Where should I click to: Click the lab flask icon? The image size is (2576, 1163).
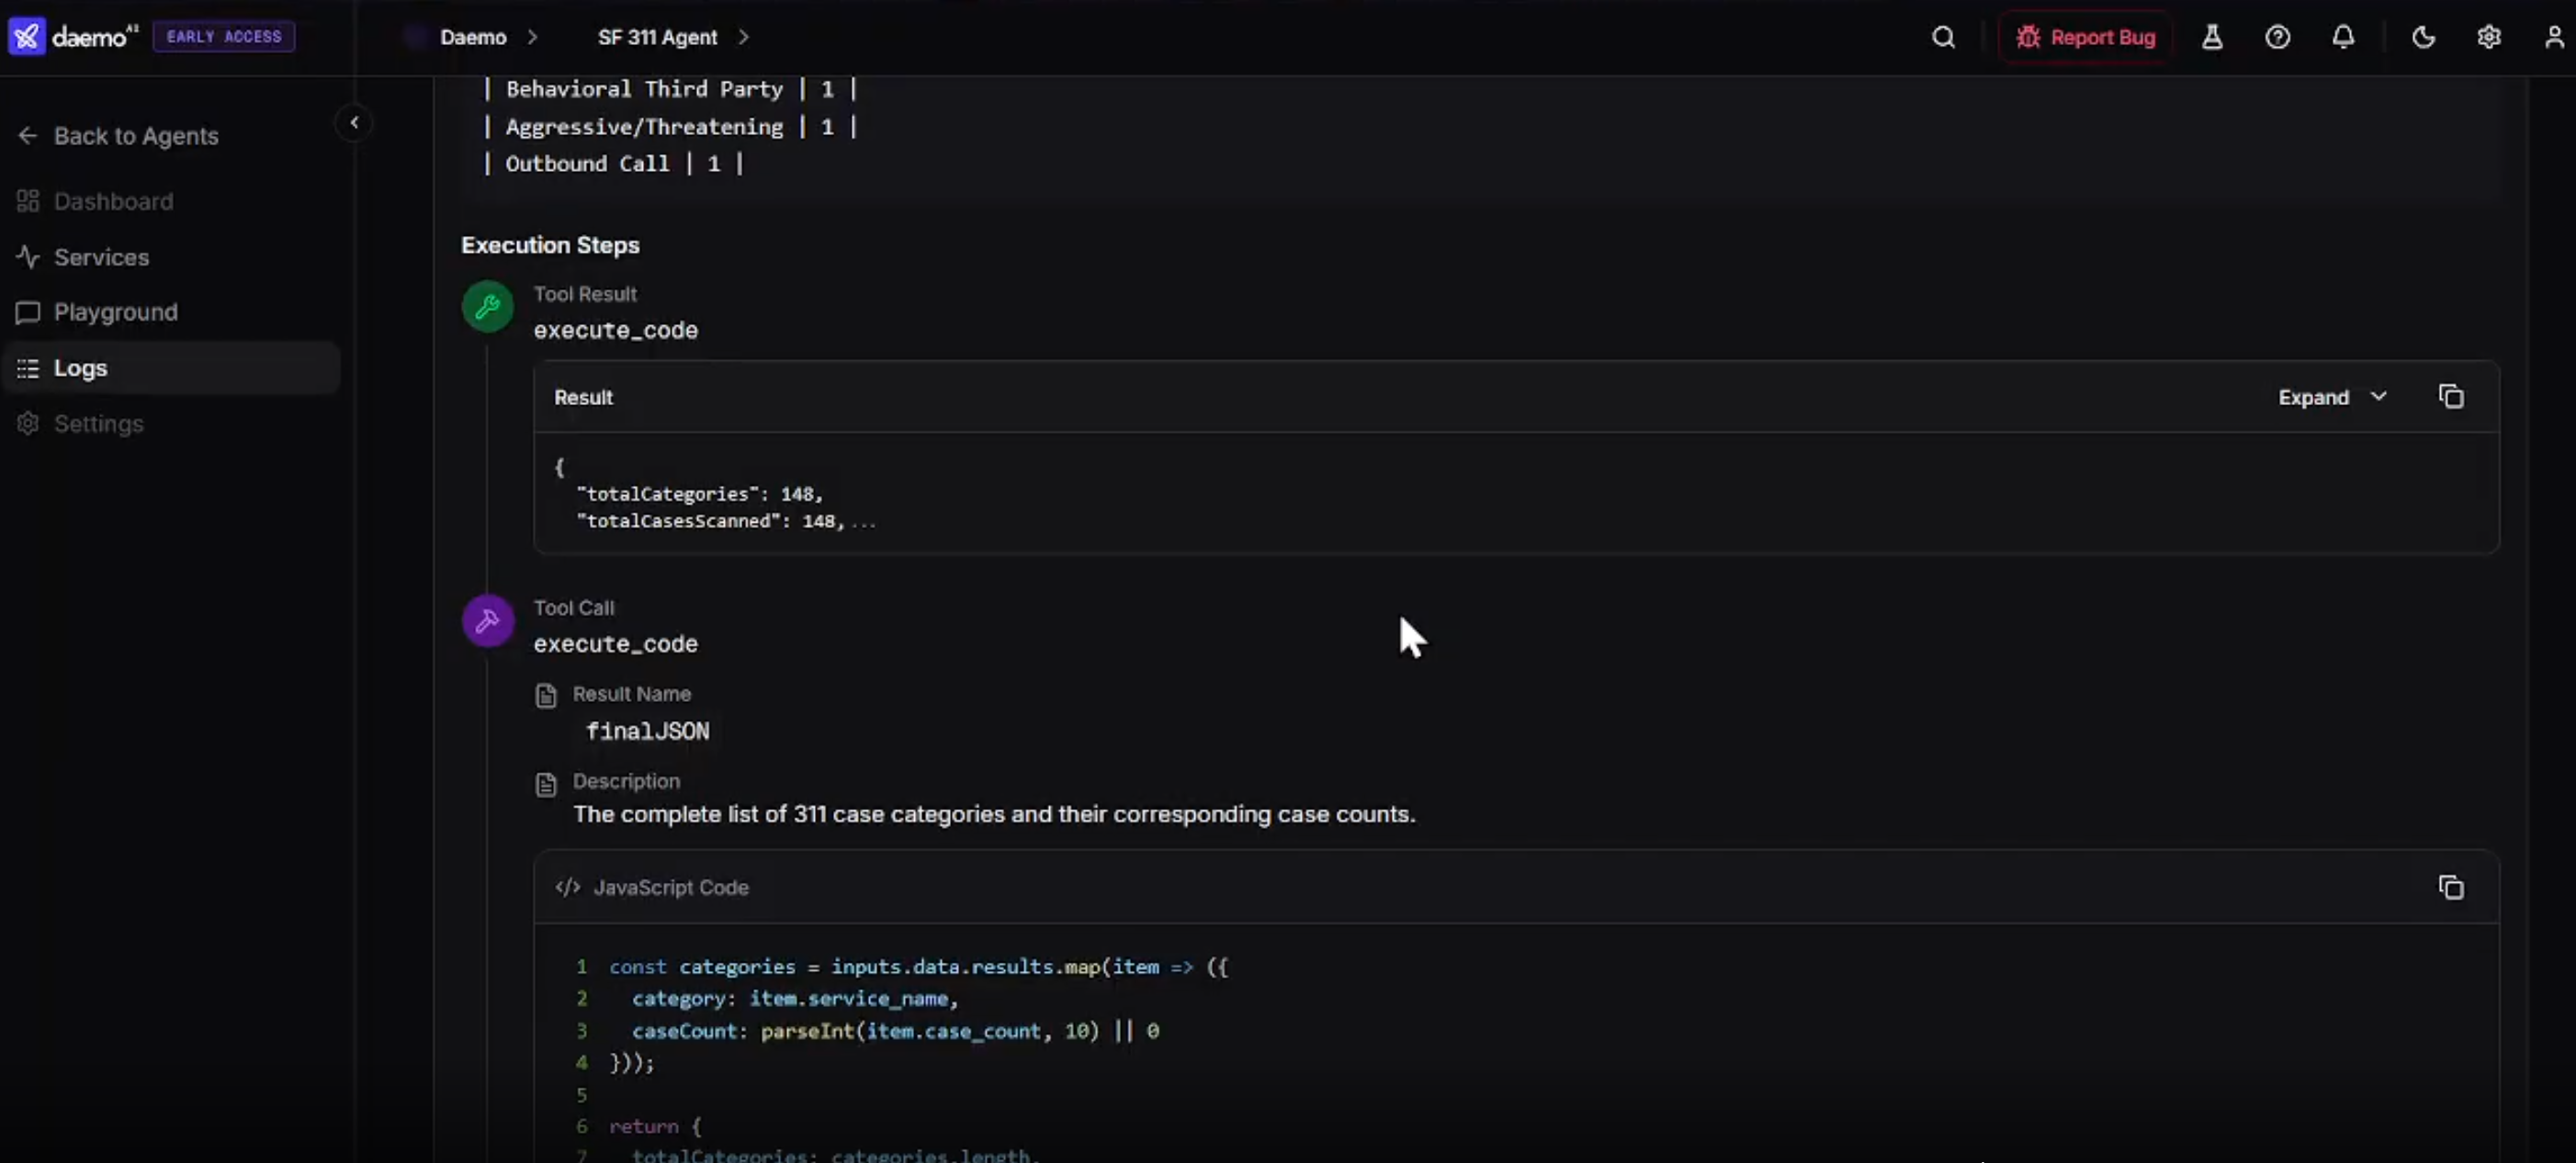coord(2212,37)
